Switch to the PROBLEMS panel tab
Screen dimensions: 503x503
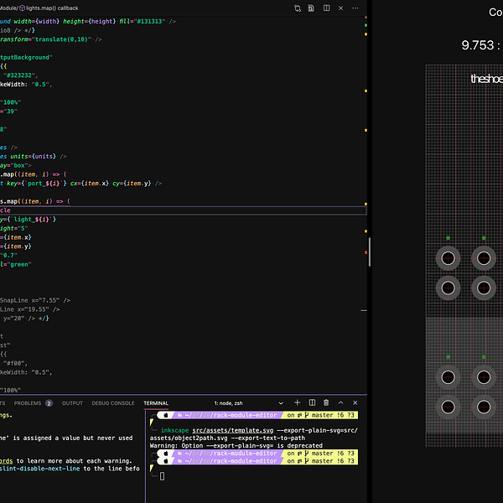click(28, 403)
